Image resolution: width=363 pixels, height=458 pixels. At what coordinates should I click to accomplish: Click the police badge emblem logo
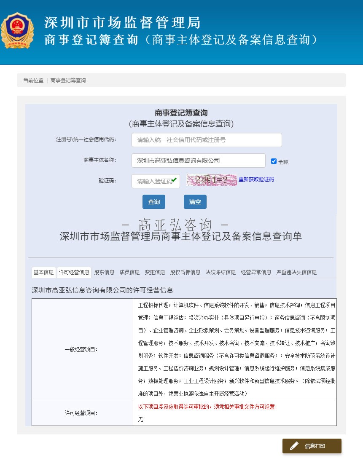coord(17,30)
